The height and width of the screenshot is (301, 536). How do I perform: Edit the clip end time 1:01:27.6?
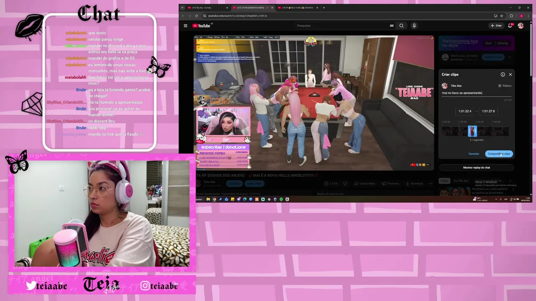(488, 111)
